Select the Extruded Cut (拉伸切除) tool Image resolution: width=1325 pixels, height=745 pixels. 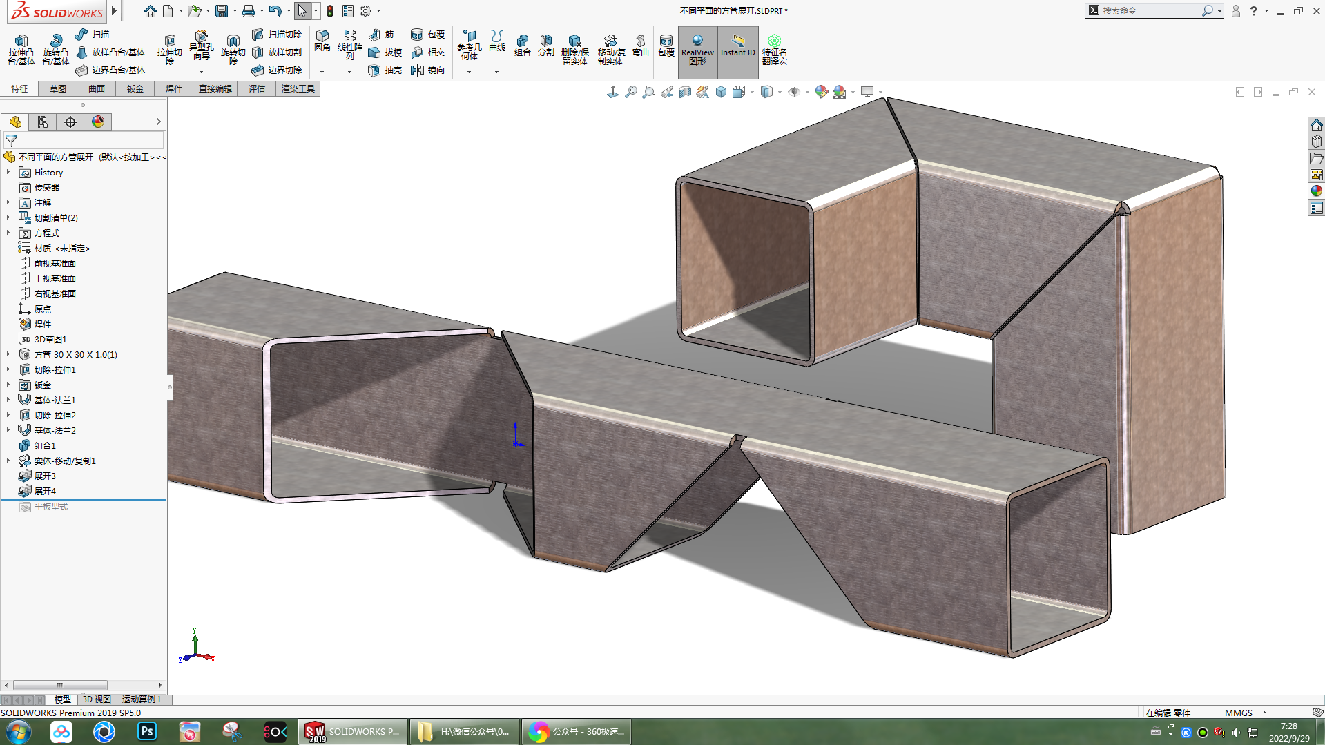pyautogui.click(x=170, y=50)
